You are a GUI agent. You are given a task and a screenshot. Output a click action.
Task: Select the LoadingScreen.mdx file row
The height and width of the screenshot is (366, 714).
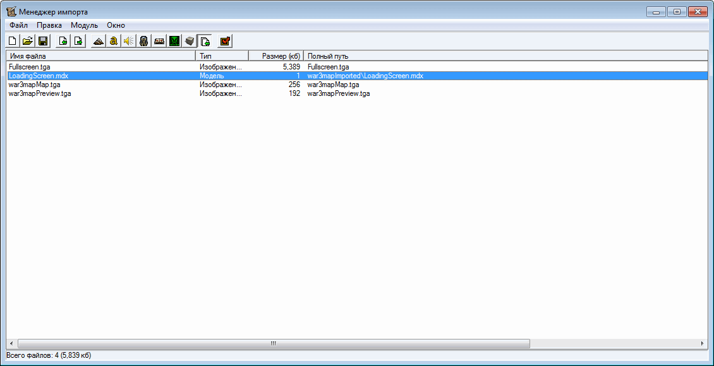tap(357, 76)
